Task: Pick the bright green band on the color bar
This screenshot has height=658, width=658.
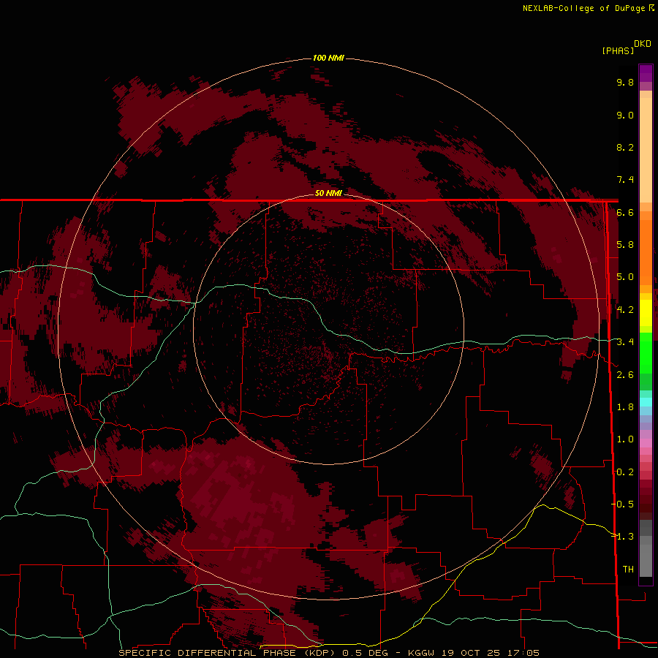Action: [646, 352]
